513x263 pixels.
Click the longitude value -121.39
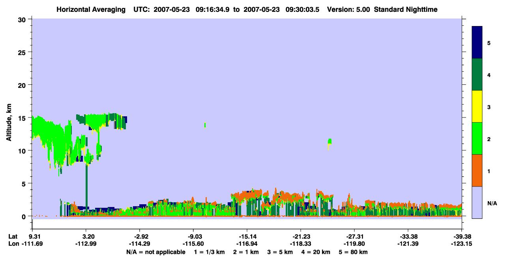[408, 244]
